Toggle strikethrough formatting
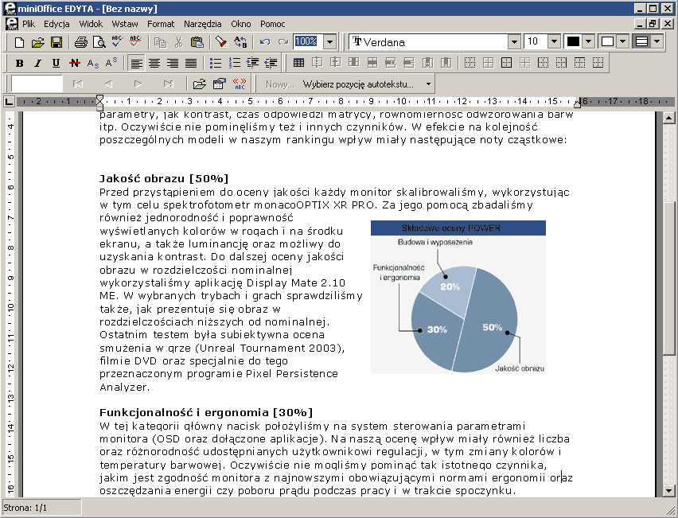Image resolution: width=678 pixels, height=518 pixels. (74, 63)
